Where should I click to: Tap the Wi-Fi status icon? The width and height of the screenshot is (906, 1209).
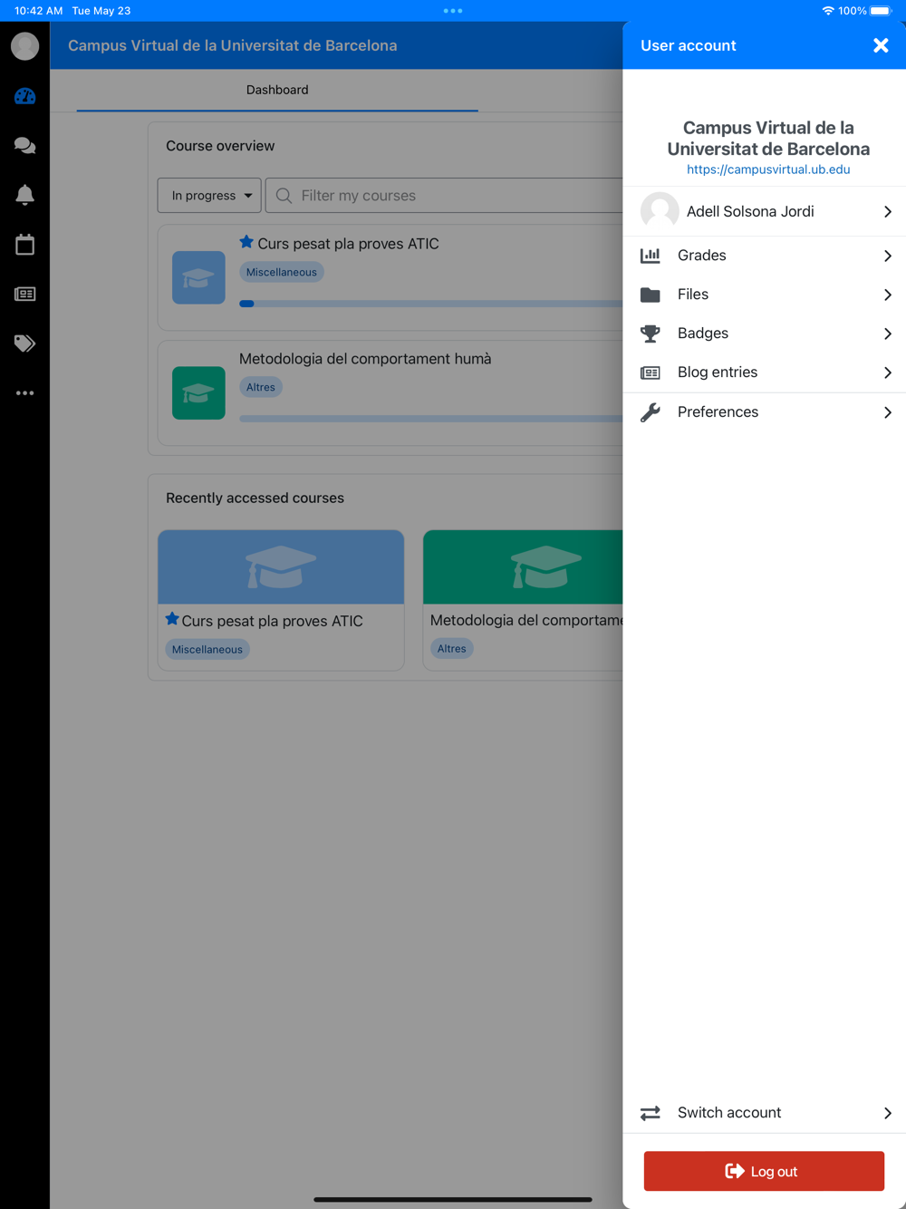pyautogui.click(x=828, y=11)
